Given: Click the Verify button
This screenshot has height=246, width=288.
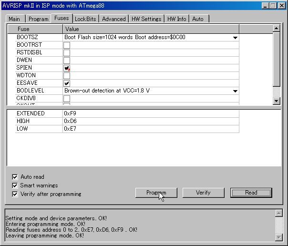Looking at the screenshot, I should pos(203,193).
